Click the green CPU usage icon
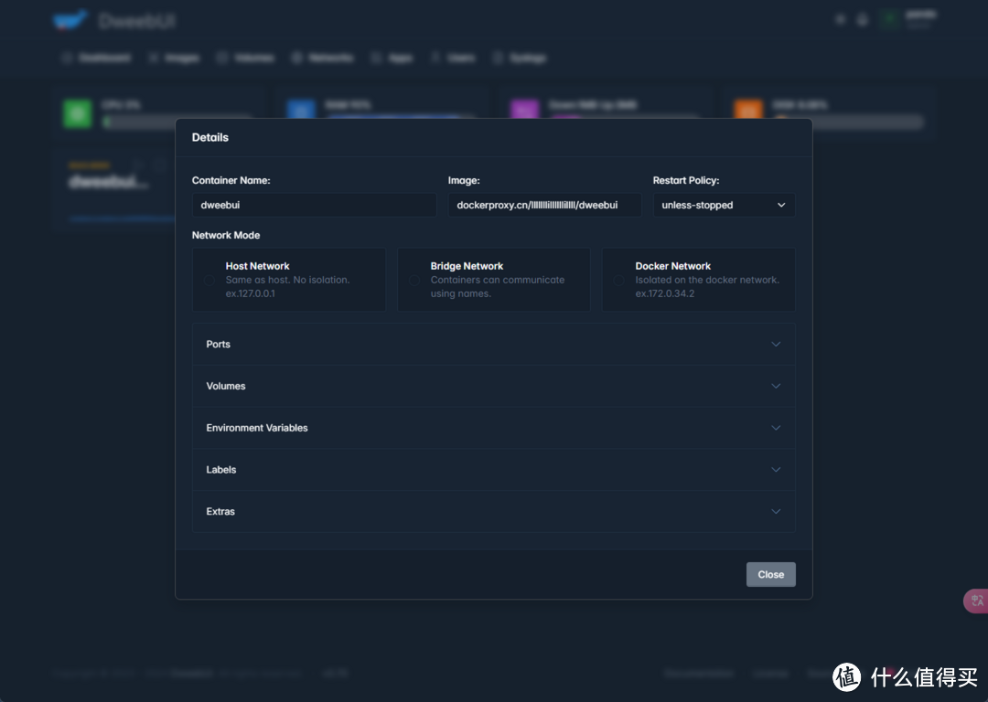This screenshot has height=702, width=988. (78, 113)
